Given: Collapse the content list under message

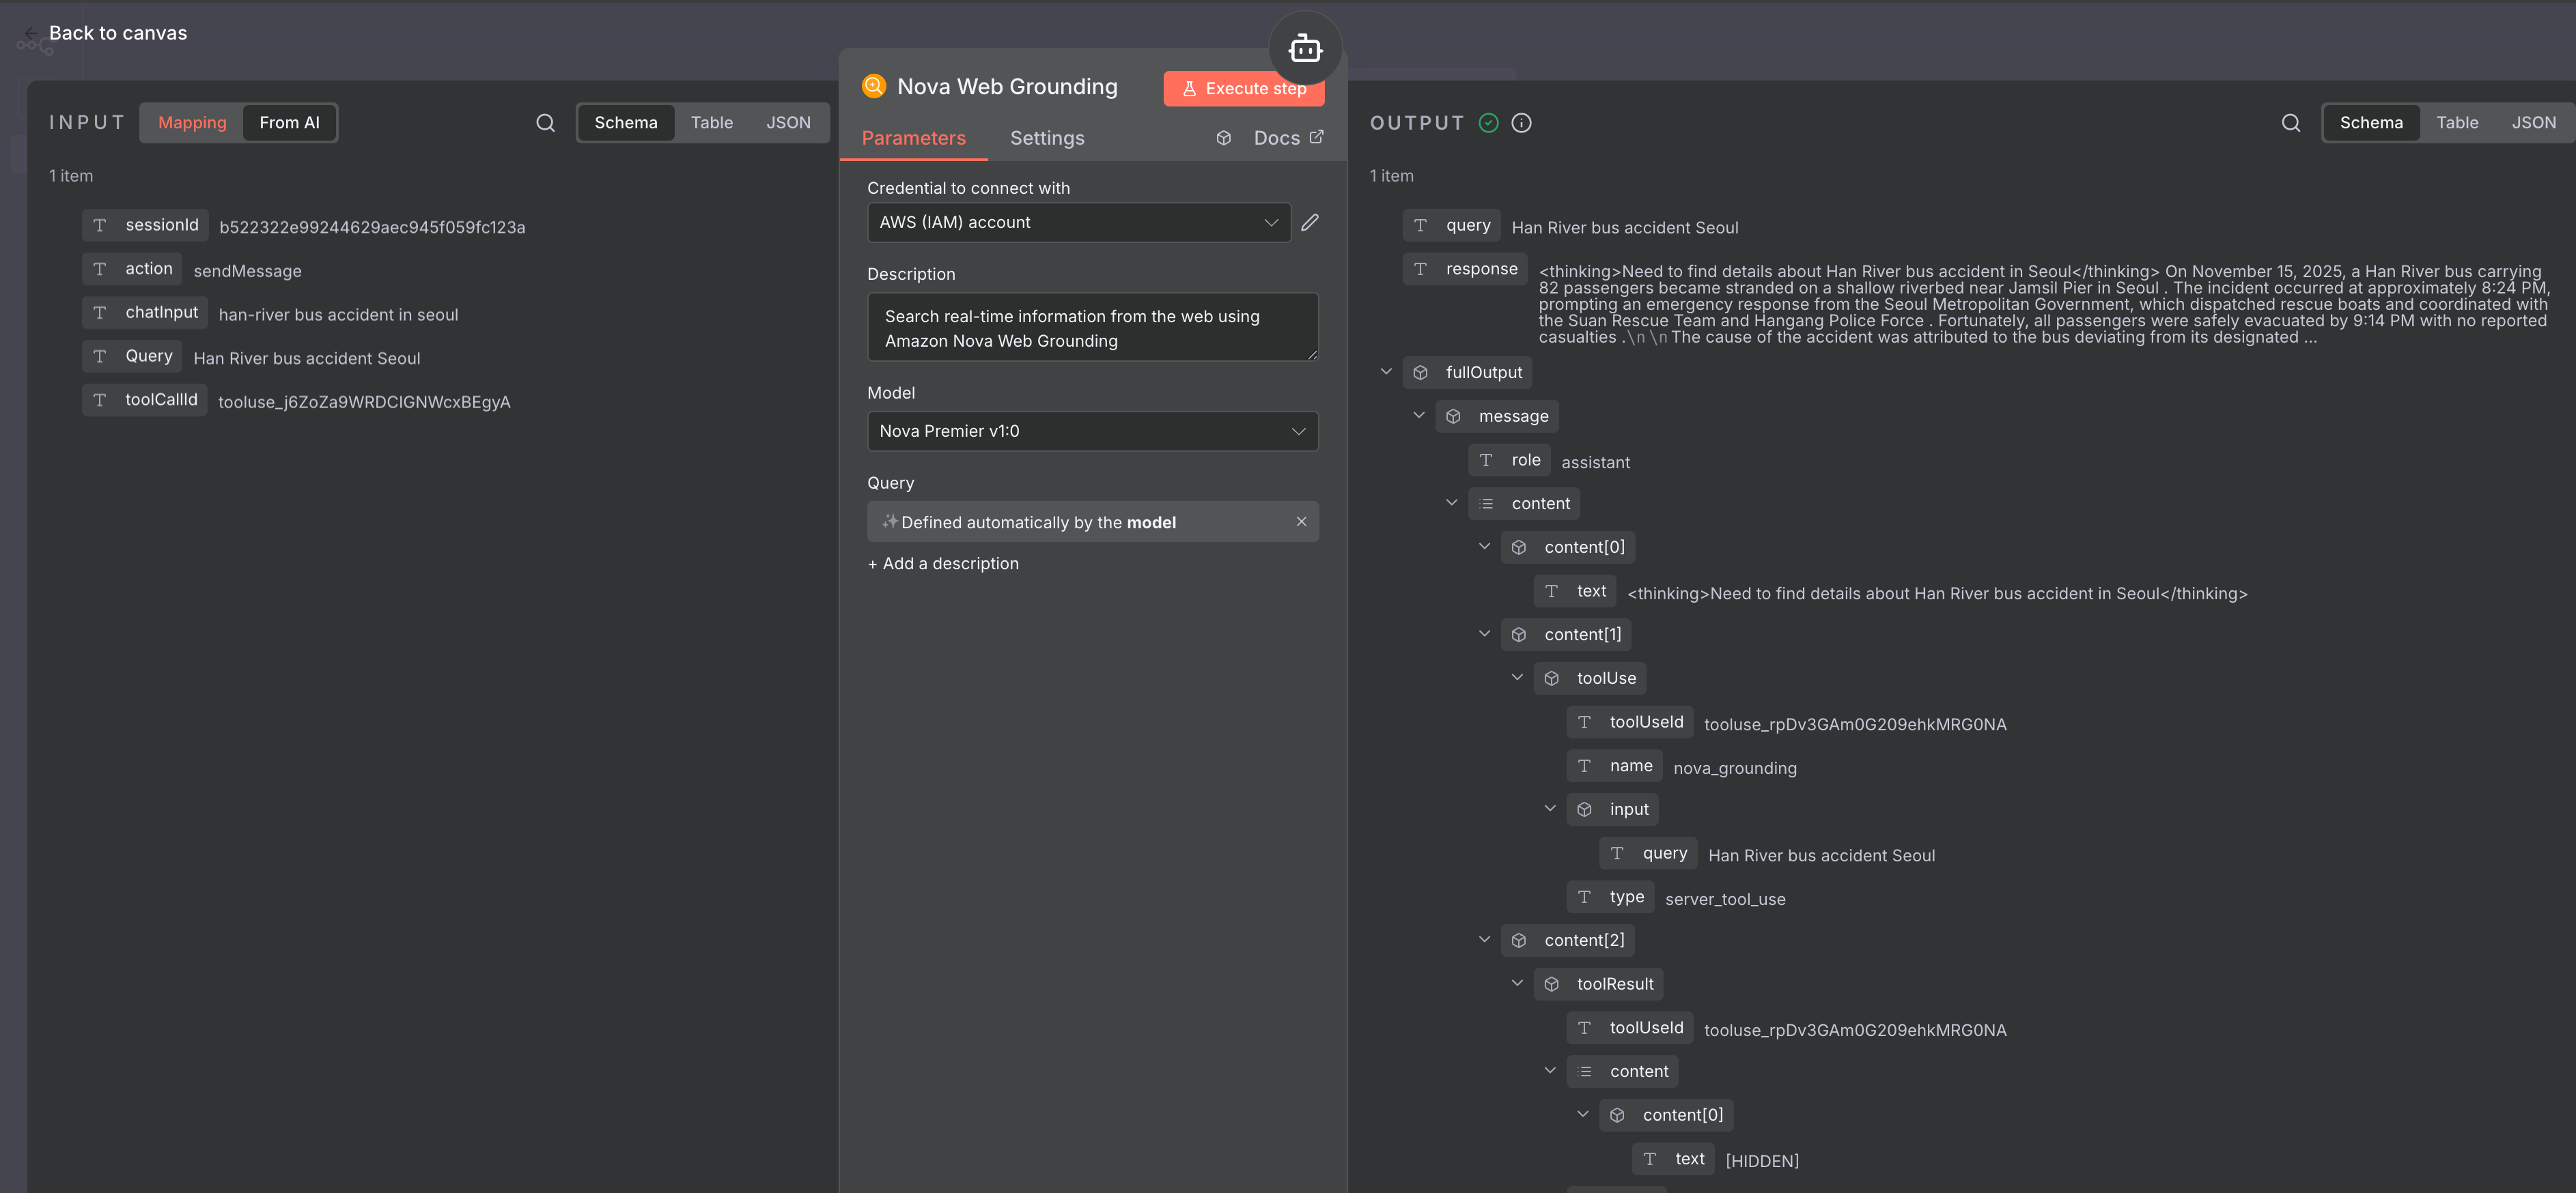Looking at the screenshot, I should (1452, 502).
